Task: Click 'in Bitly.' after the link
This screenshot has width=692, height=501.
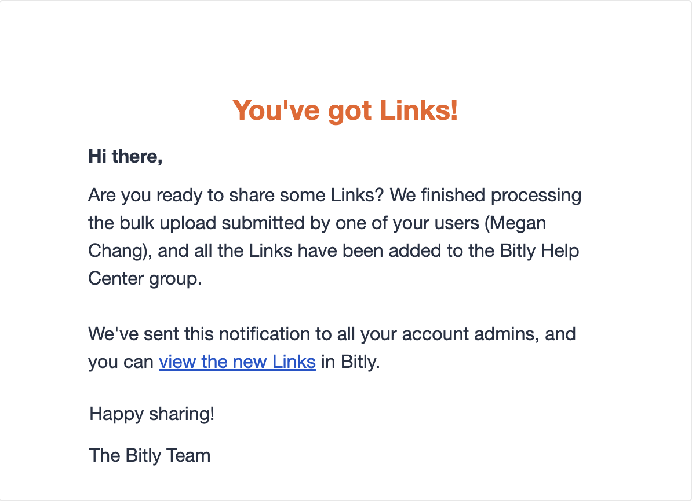Action: click(351, 362)
